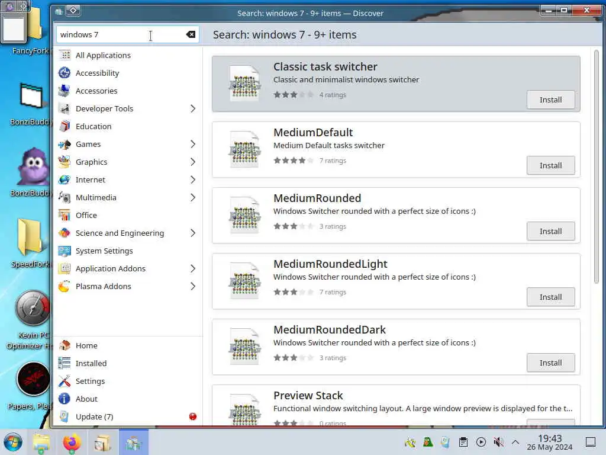Select the Application Addons icon

click(65, 269)
